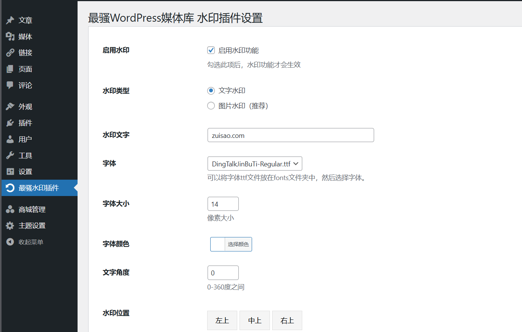Click the 选择颜色 button
This screenshot has width=522, height=332.
pos(238,244)
